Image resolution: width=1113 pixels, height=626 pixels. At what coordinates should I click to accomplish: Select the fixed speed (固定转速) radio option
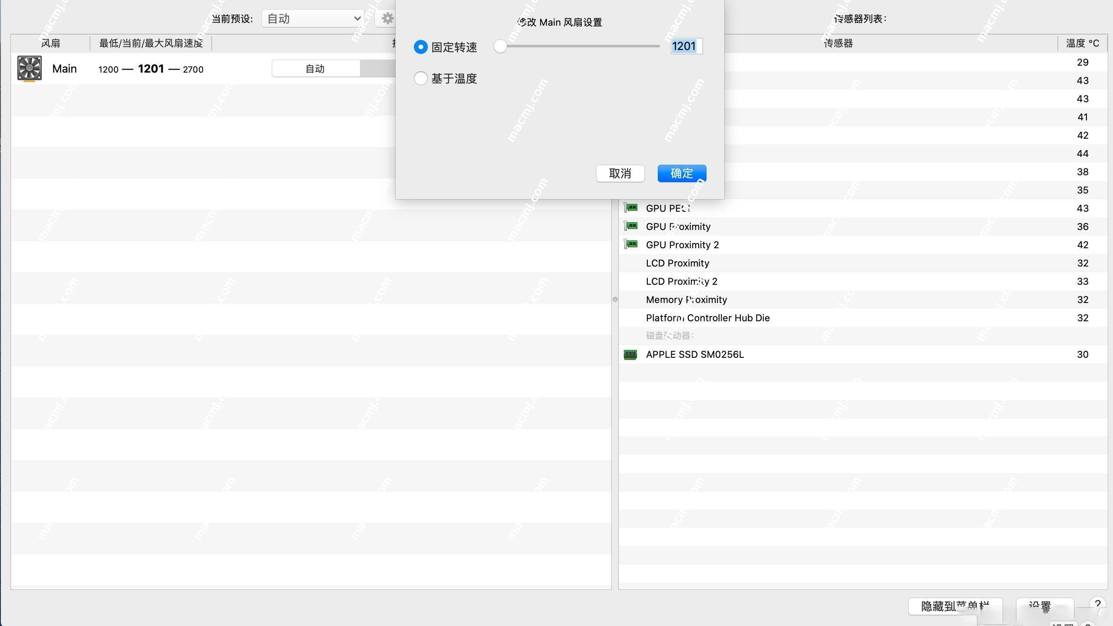[x=420, y=47]
